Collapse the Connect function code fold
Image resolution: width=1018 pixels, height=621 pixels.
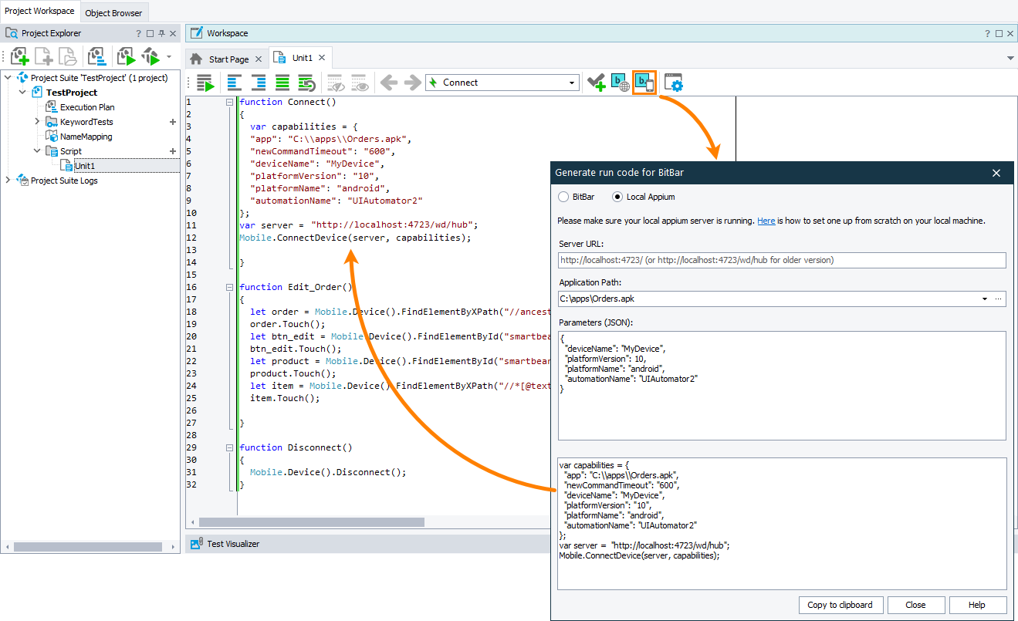point(229,102)
